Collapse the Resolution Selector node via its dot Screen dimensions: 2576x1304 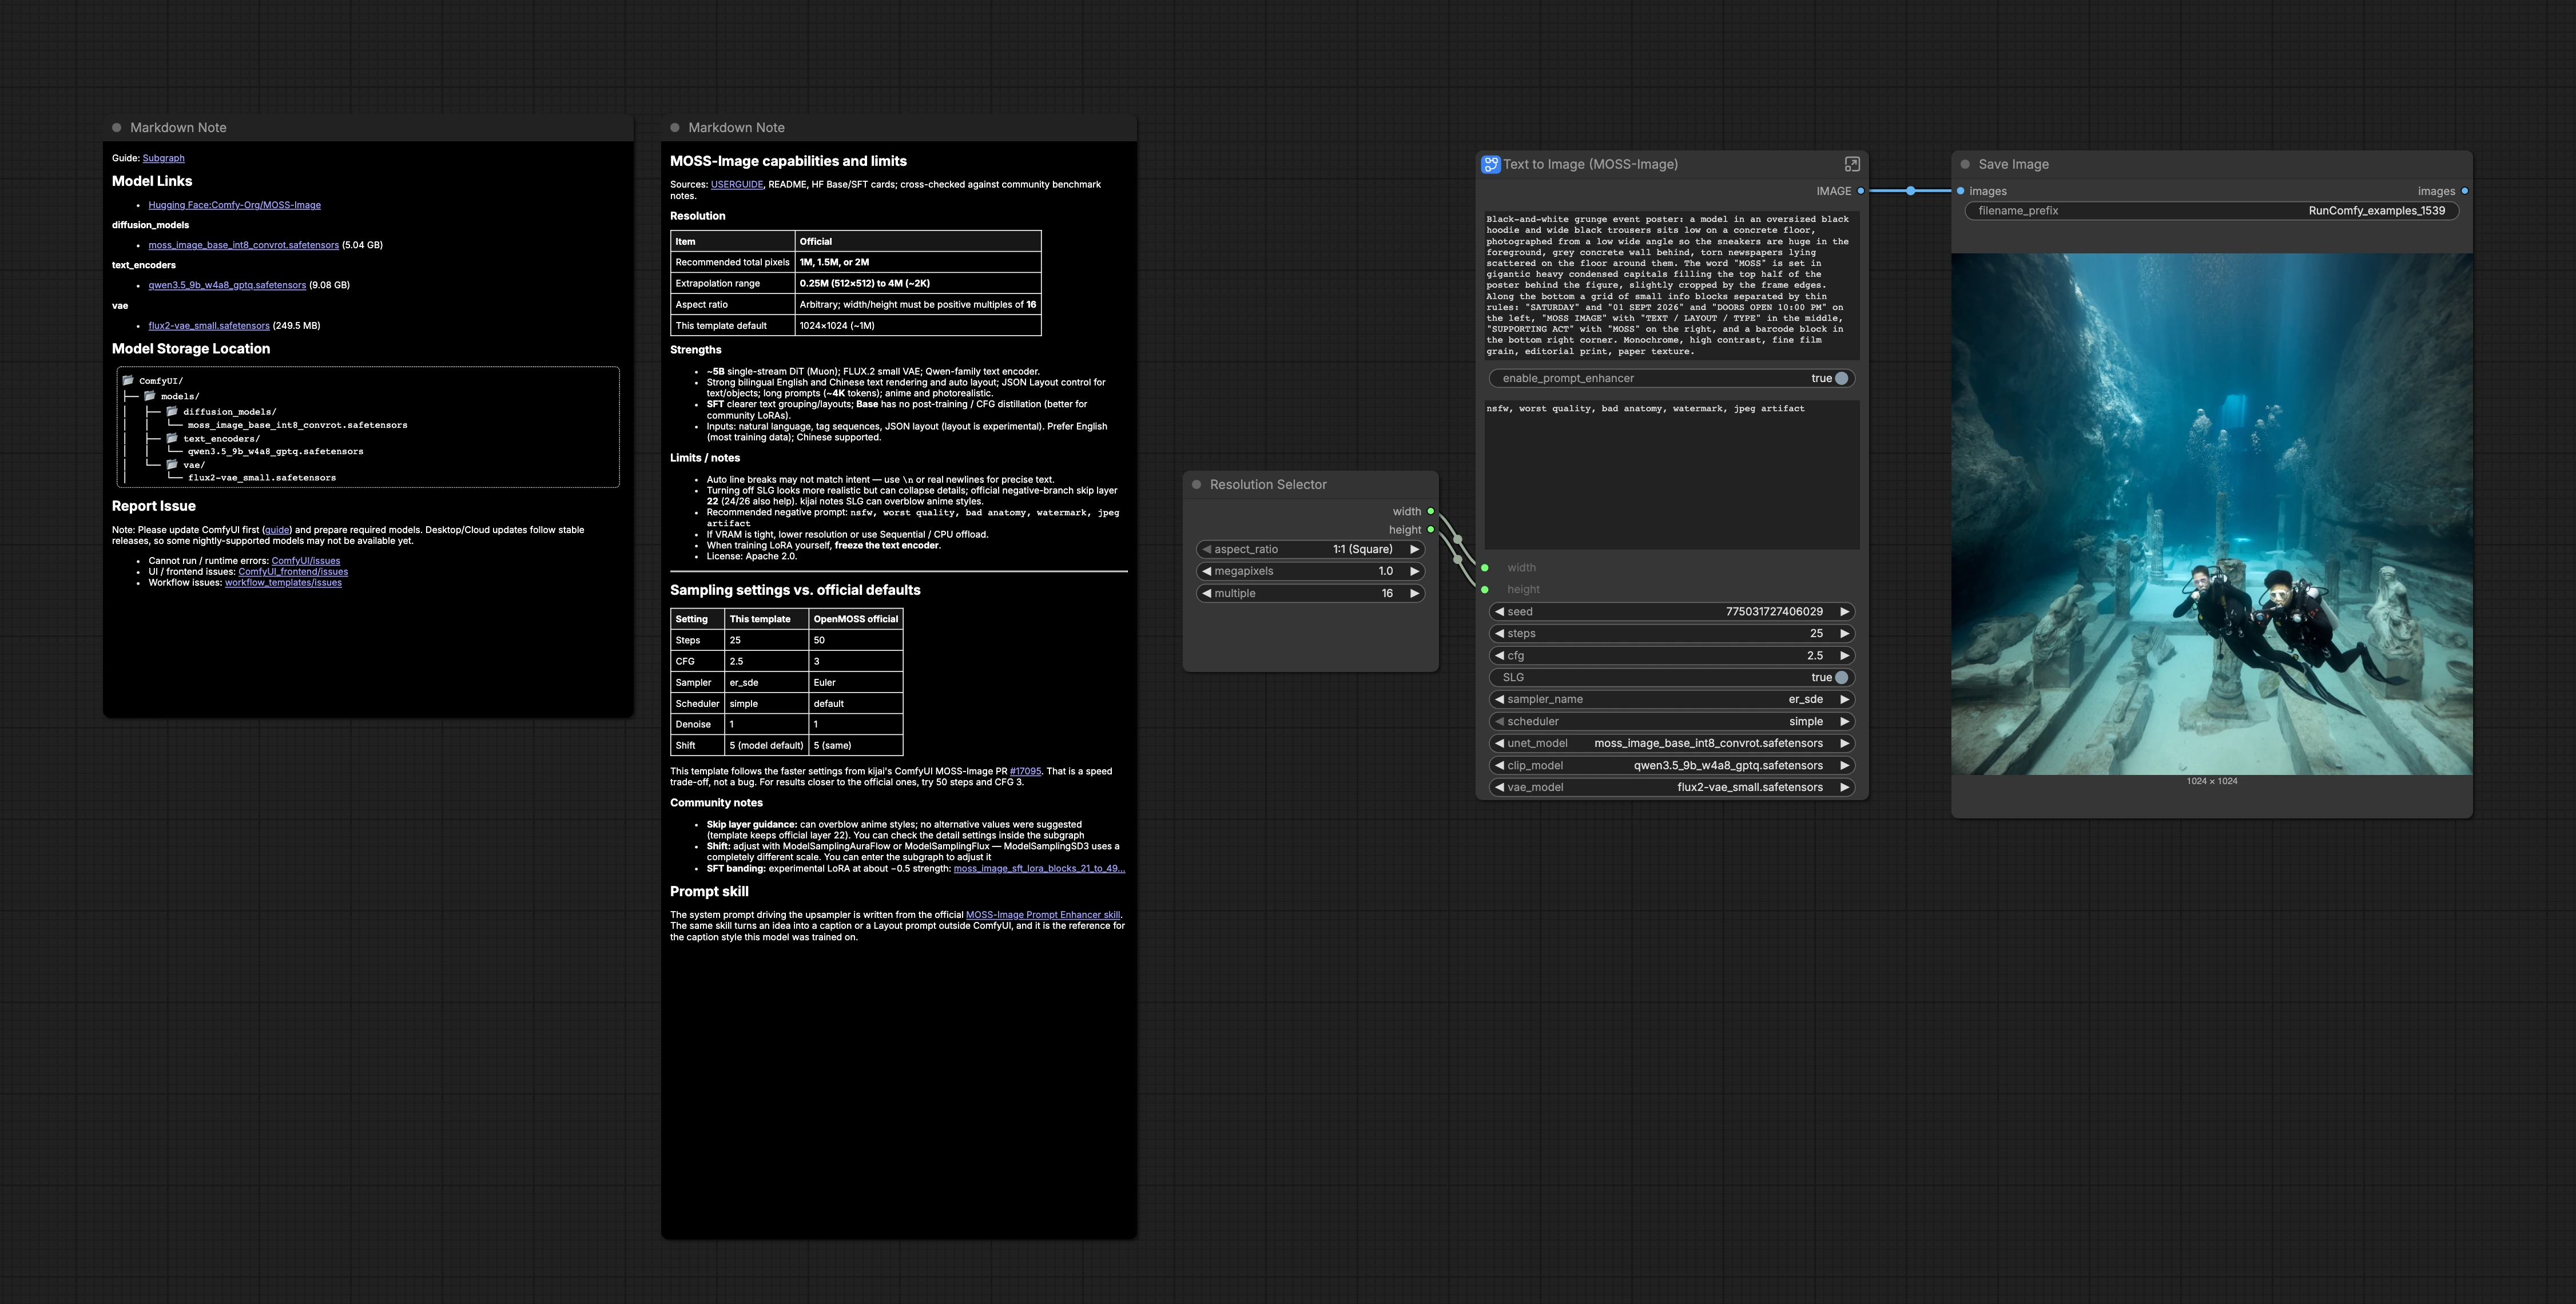(x=1196, y=484)
